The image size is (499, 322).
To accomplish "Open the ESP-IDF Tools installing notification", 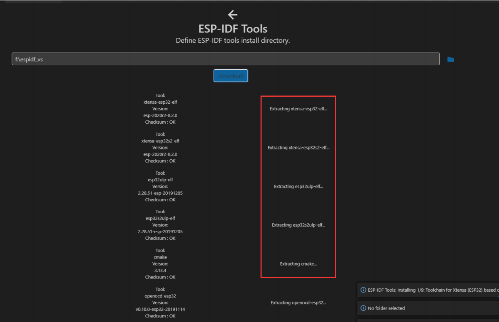I will [428, 290].
